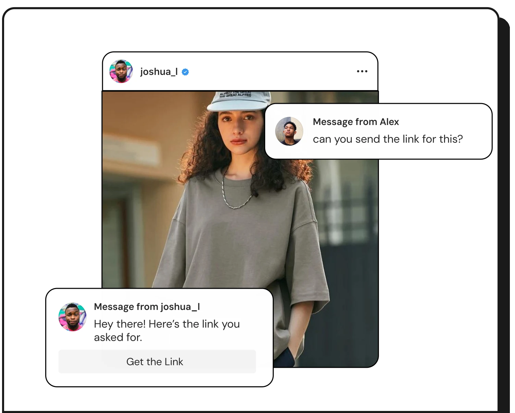Image resolution: width=515 pixels, height=413 pixels.
Task: Select the joshua_l username text
Action: tap(159, 72)
